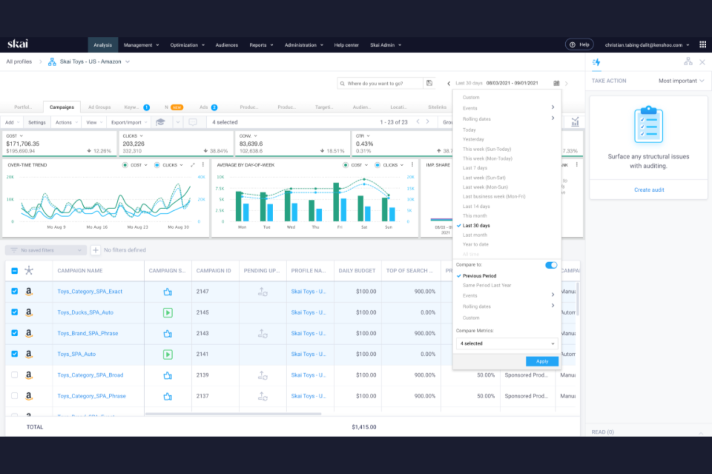Viewport: 712px width, 474px height.
Task: Click the clipboard audit illustration
Action: pyautogui.click(x=648, y=124)
